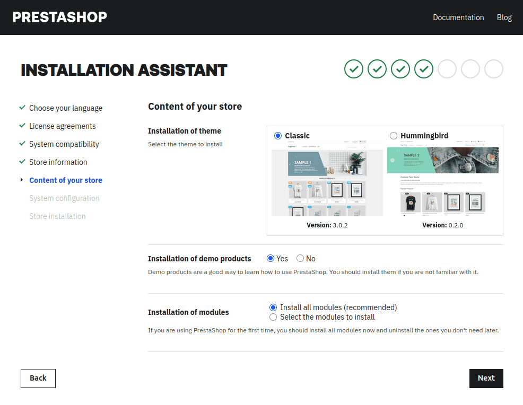This screenshot has height=405, width=523.
Task: Go Back to the previous step
Action: coord(38,378)
